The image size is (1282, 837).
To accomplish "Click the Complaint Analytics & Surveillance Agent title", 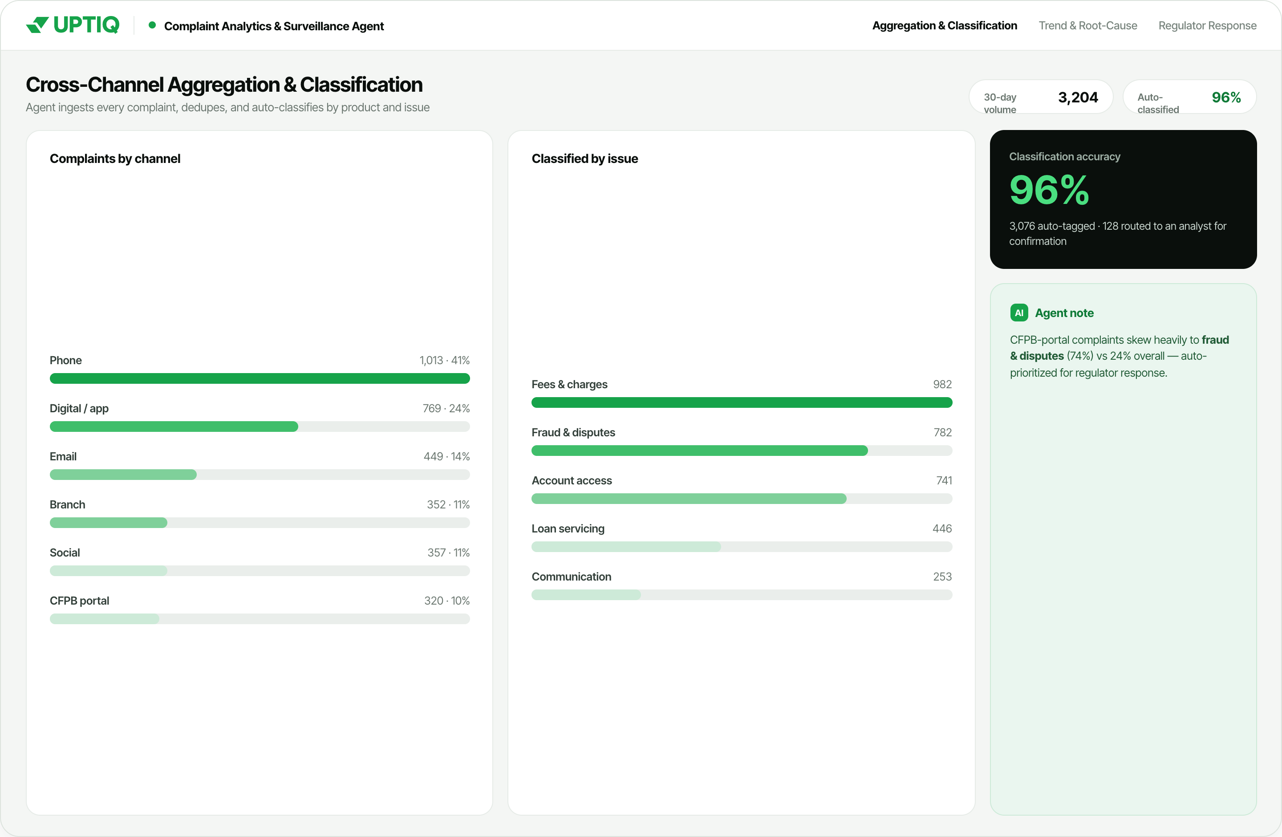I will coord(274,26).
